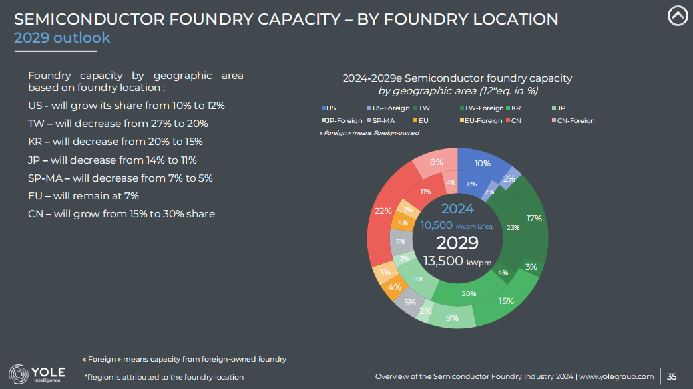Click the outer 10% US blue segment
The width and height of the screenshot is (693, 389).
[482, 163]
